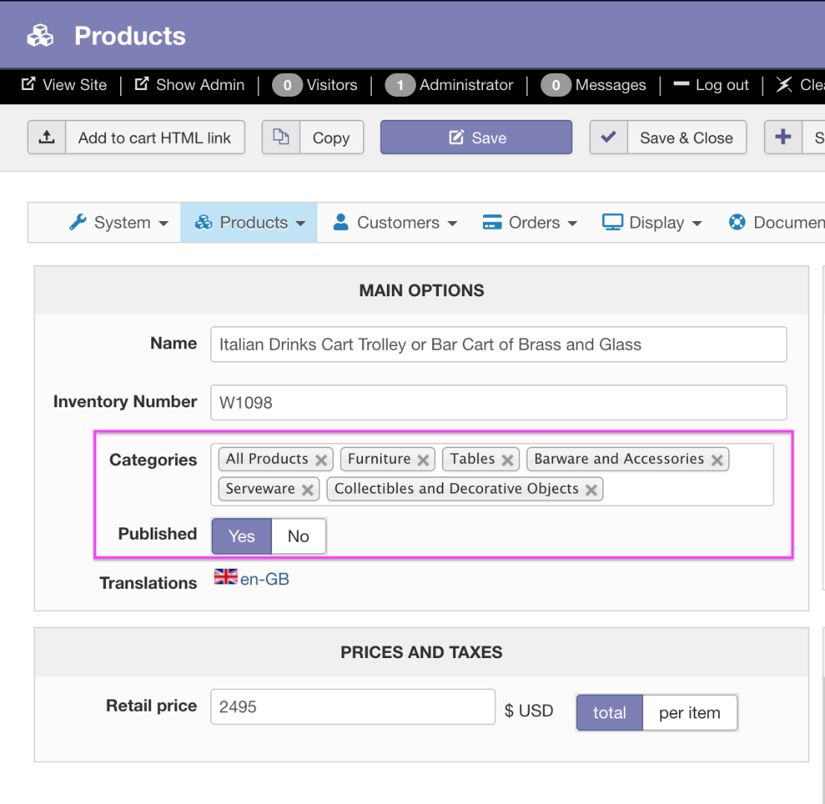Click the Log out link

pyautogui.click(x=711, y=85)
